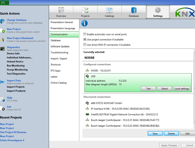The width and height of the screenshot is (195, 148).
Task: Click the Catalogs book icon
Action: [x=110, y=10]
